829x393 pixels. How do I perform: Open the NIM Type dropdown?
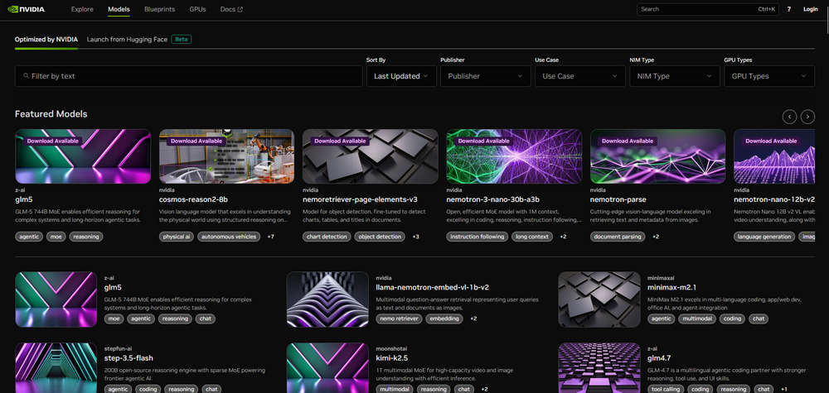(675, 76)
